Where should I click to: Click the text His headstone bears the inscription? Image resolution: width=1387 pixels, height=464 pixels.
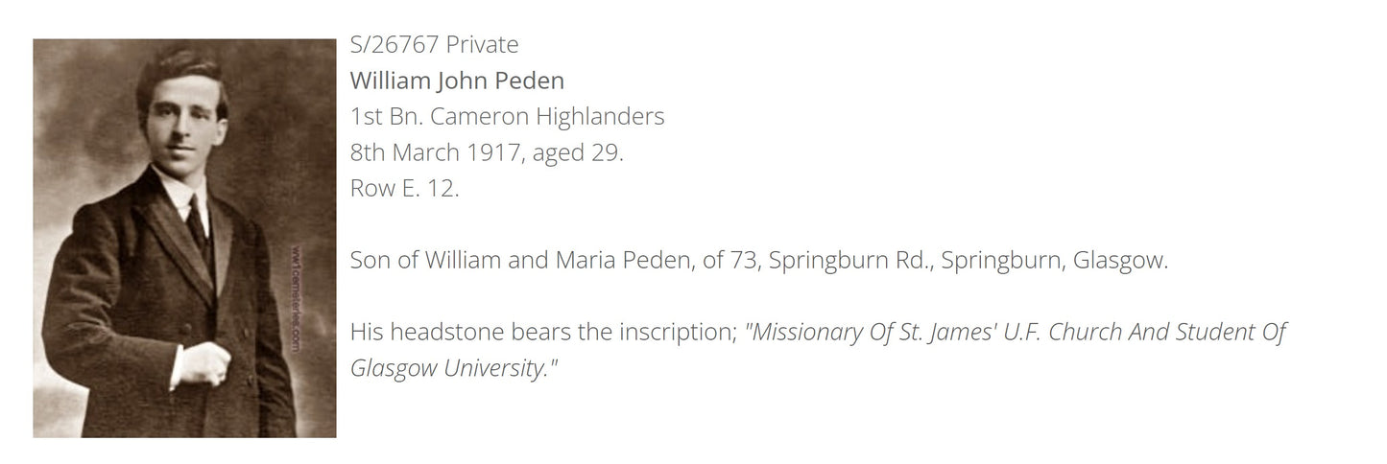[543, 332]
